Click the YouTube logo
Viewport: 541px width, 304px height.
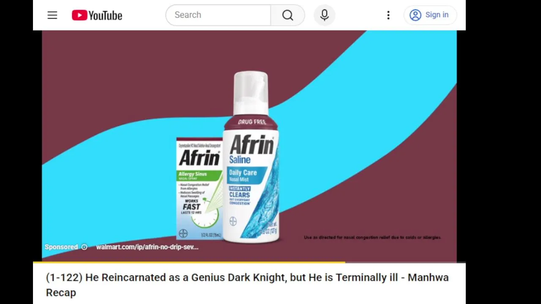pyautogui.click(x=97, y=15)
